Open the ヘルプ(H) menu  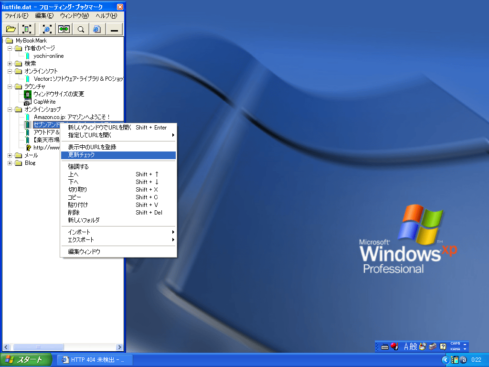106,16
